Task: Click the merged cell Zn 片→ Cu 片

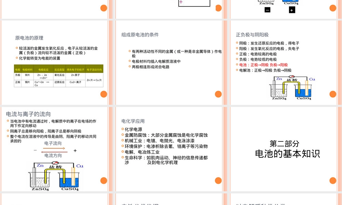Action: pyautogui.click(x=94, y=80)
